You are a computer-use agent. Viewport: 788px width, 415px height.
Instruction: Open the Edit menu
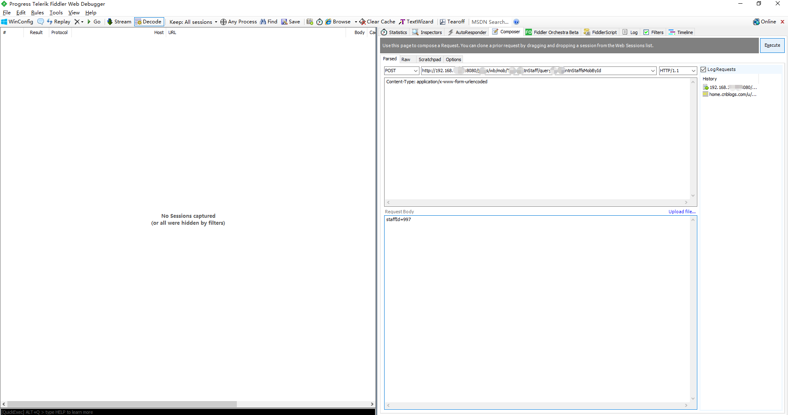coord(21,13)
